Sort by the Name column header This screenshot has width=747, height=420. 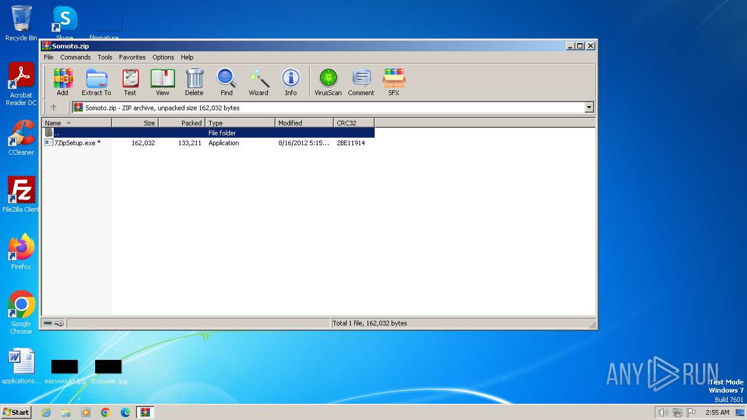76,123
